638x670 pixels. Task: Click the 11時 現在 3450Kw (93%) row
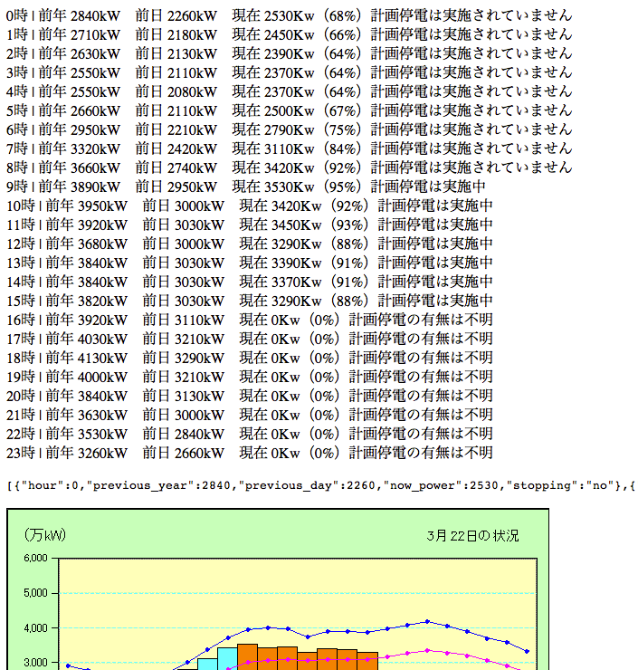point(250,225)
